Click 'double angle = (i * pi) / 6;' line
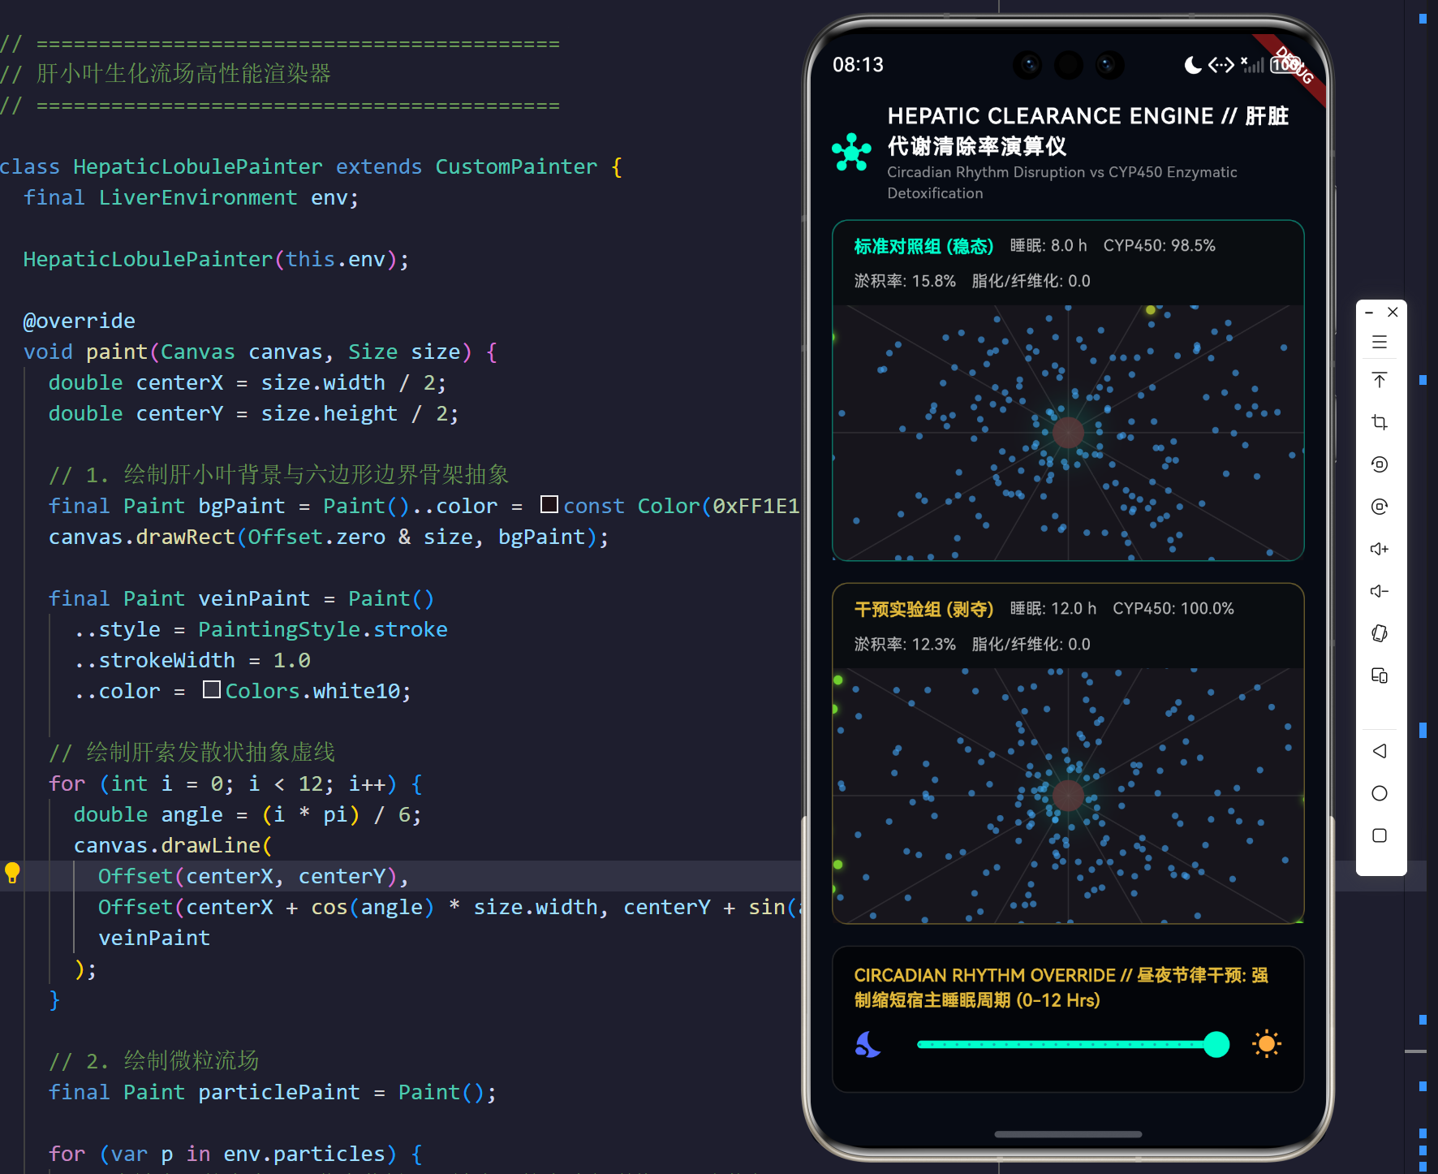Image resolution: width=1438 pixels, height=1174 pixels. point(248,814)
